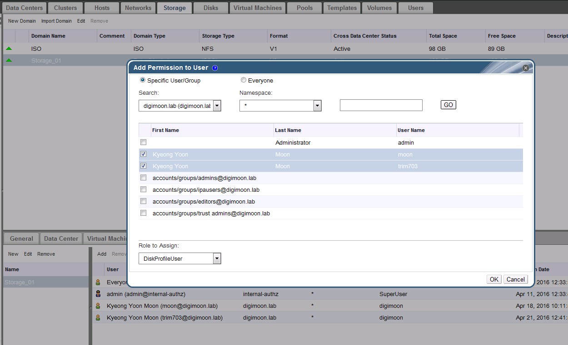Viewport: 568px width, 345px height.
Task: Click the GO search button
Action: [x=448, y=105]
